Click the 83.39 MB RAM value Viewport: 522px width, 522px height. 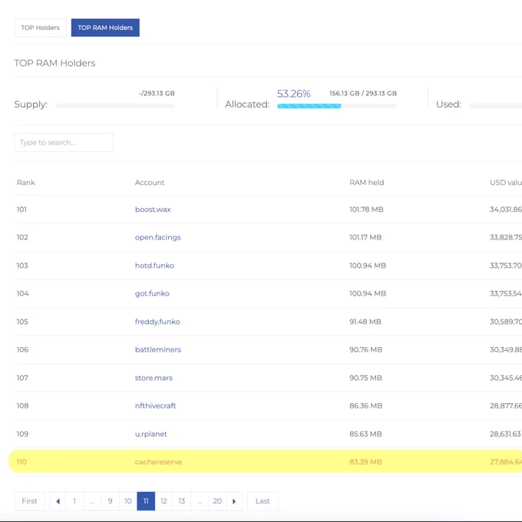tap(365, 462)
